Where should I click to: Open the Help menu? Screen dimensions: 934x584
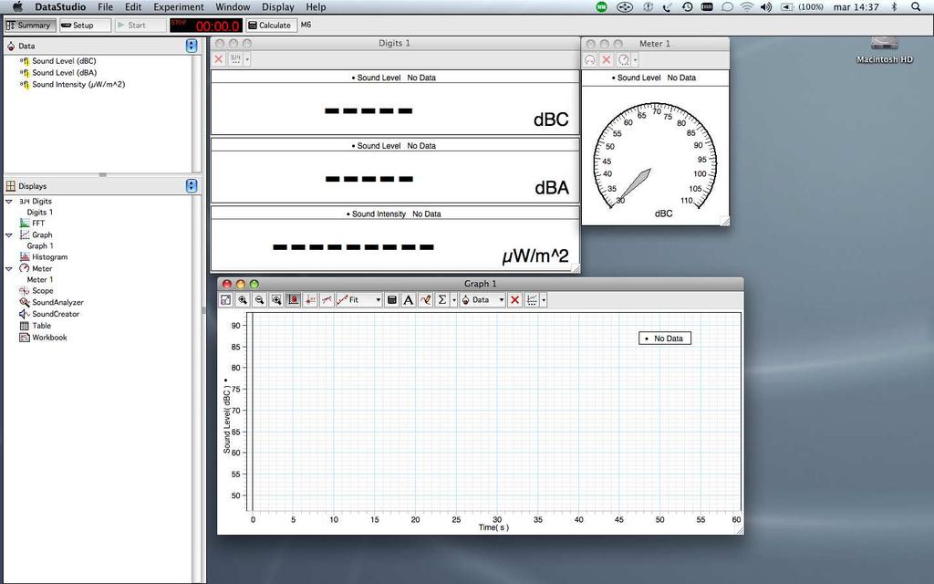(316, 7)
